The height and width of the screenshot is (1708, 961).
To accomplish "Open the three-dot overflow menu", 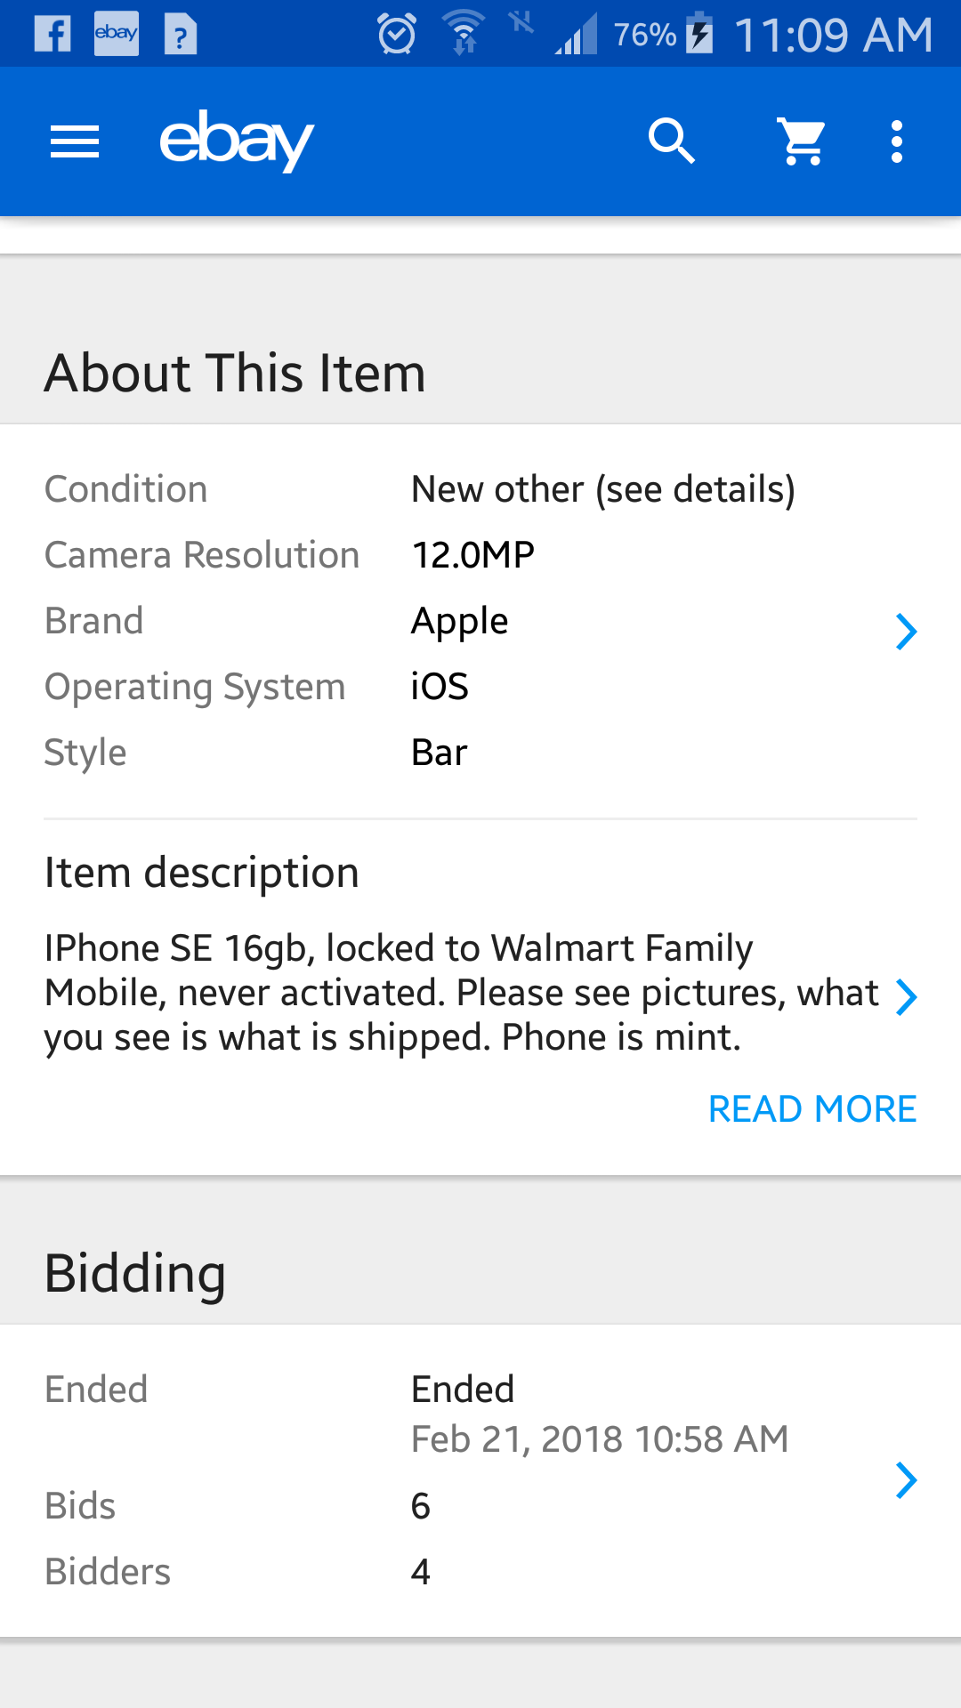I will 897,141.
